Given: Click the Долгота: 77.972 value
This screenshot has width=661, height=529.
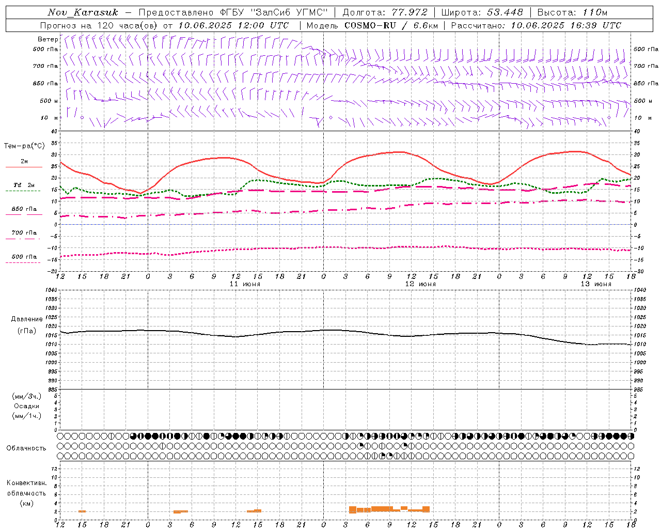Looking at the screenshot, I should [385, 12].
